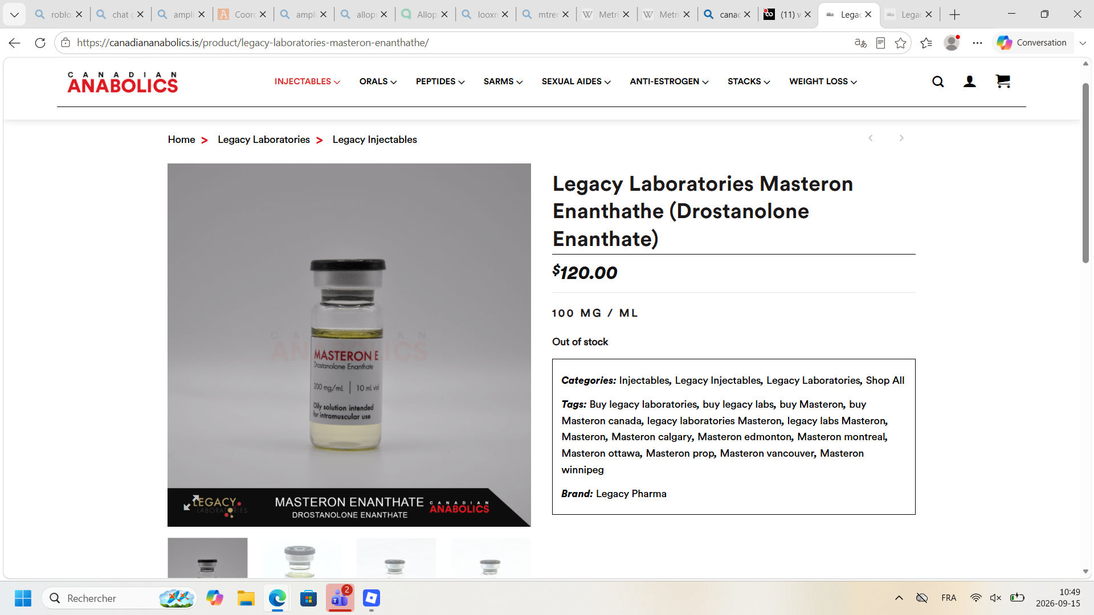
Task: Select the first product thumbnail image
Action: click(x=207, y=558)
